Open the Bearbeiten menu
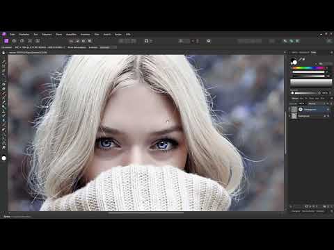334x250 pixels. (24, 35)
